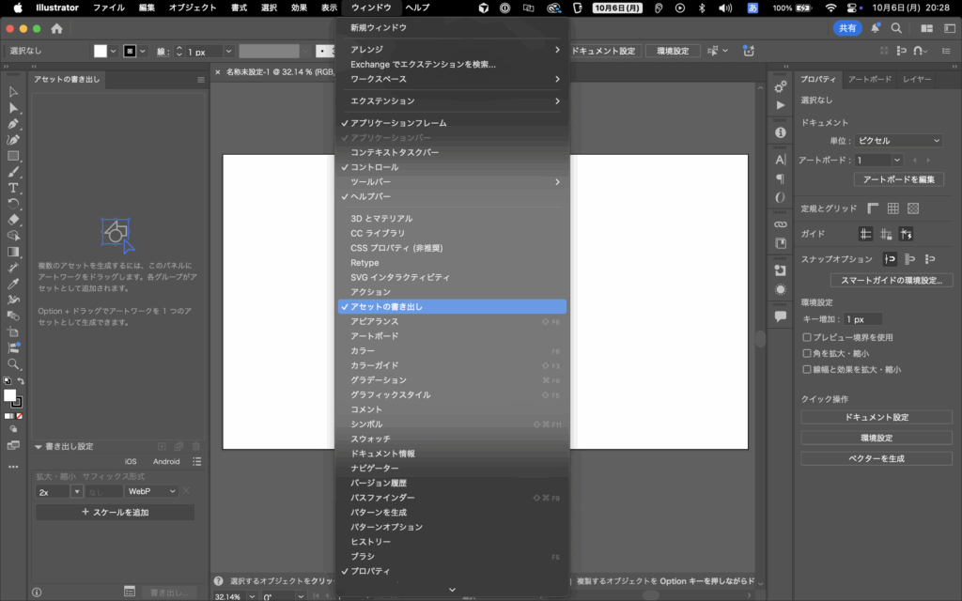
Task: Click スケールを追加 button
Action: click(115, 513)
